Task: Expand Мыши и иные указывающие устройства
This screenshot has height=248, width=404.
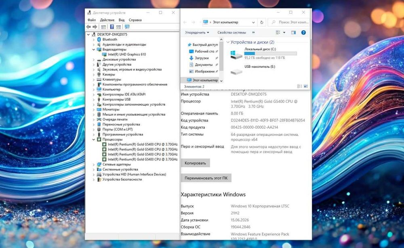Action: point(94,115)
